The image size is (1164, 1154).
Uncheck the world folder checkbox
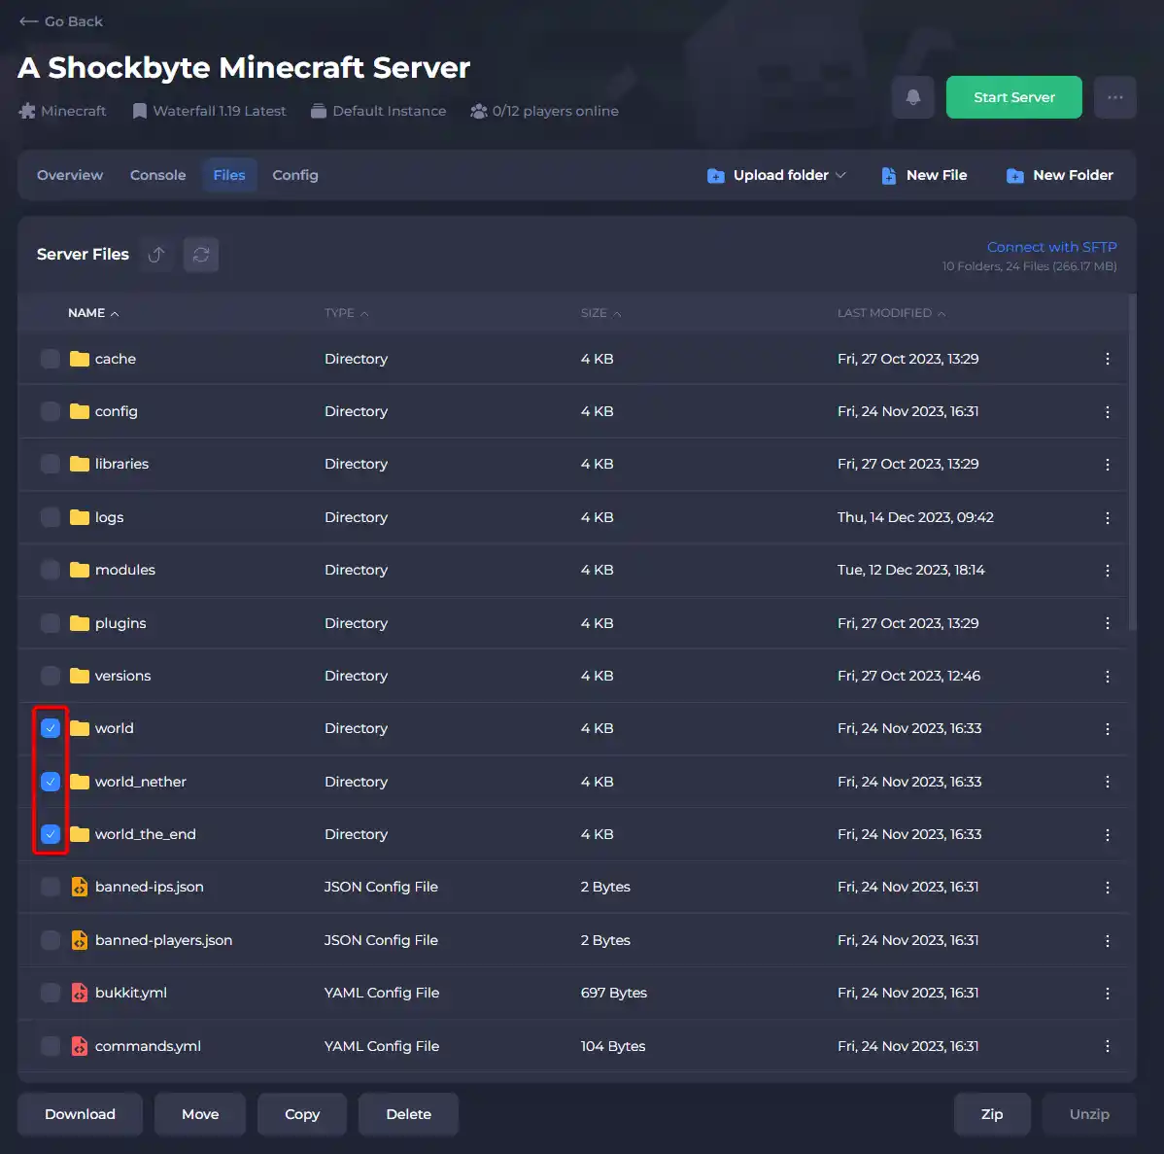pyautogui.click(x=51, y=728)
